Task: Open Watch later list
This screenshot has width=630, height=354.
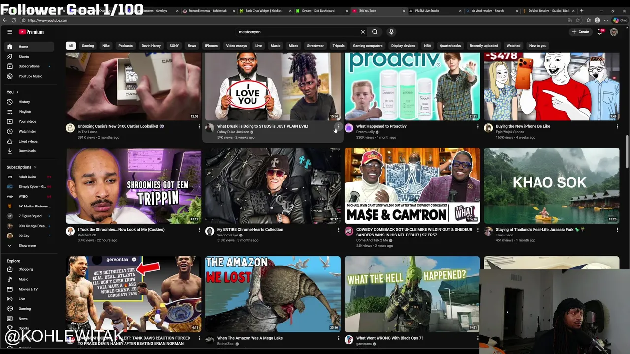Action: 30,131
